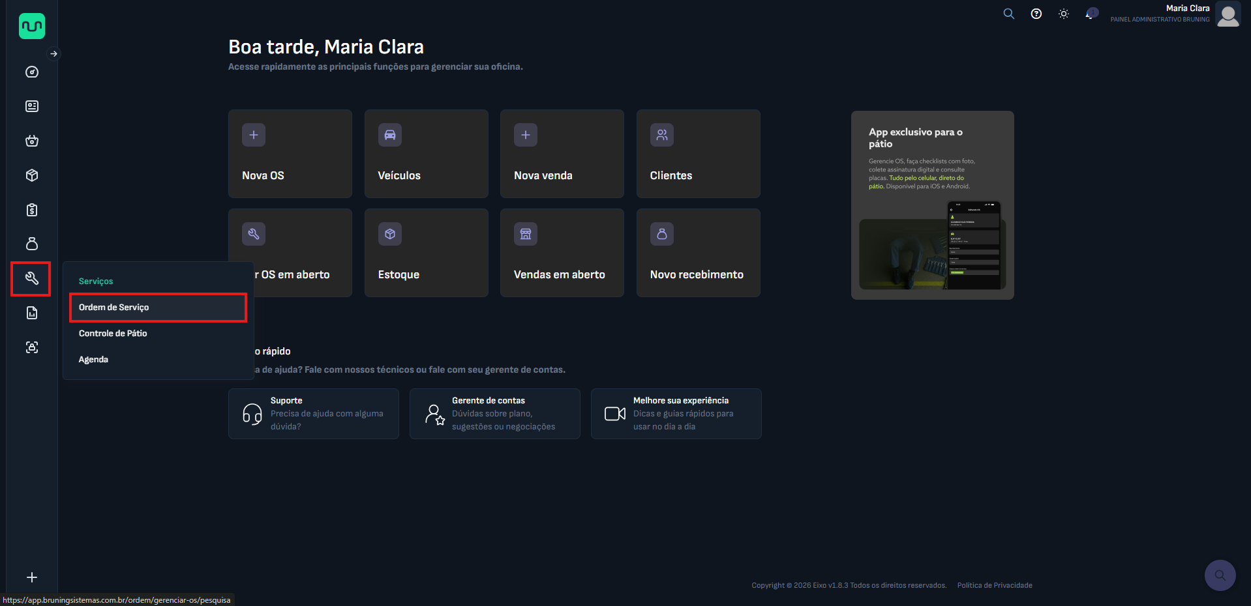The width and height of the screenshot is (1251, 606).
Task: Click the plus icon on Nova venda
Action: click(x=526, y=135)
